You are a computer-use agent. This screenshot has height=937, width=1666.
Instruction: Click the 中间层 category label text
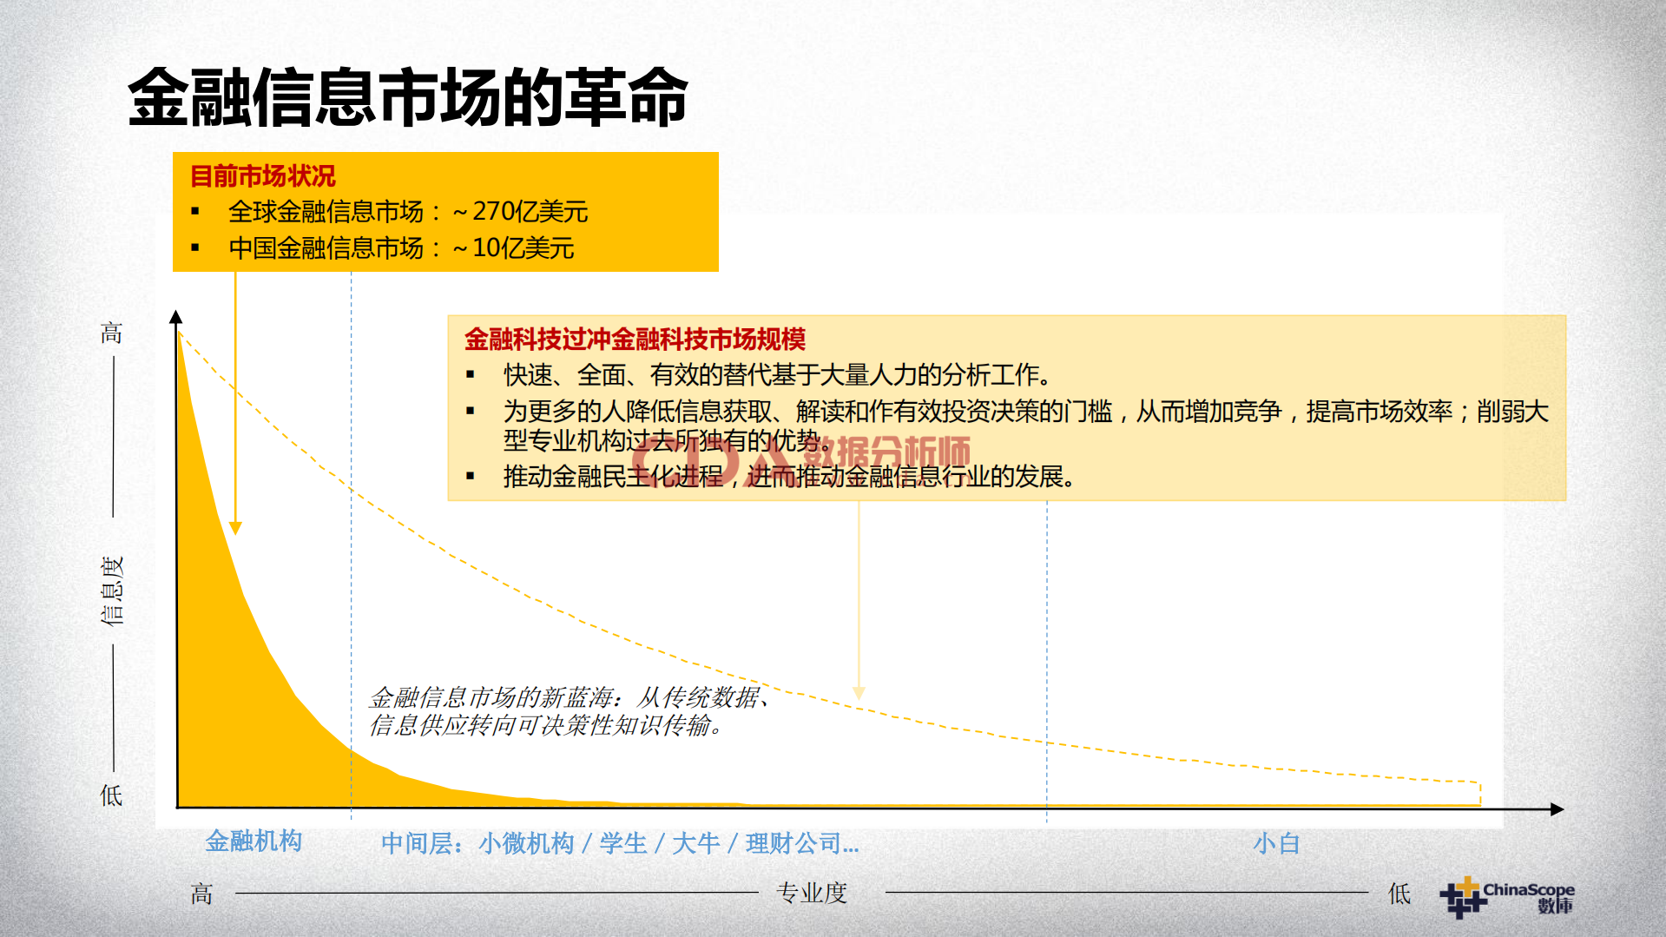tap(620, 841)
